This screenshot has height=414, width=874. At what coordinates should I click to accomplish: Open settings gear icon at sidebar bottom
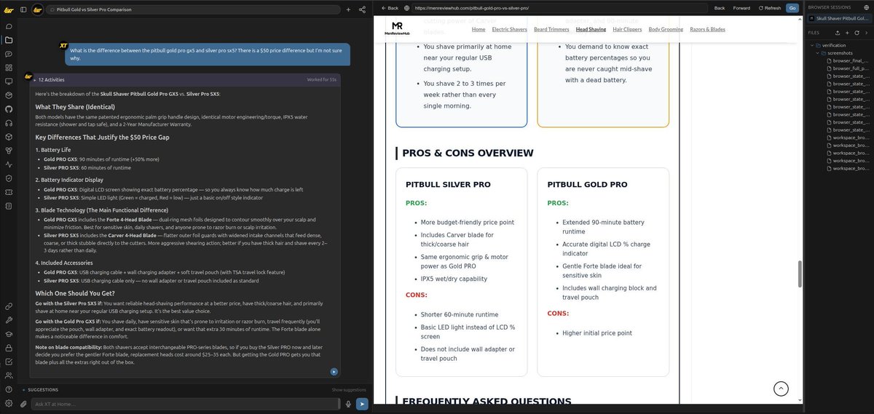click(9, 403)
